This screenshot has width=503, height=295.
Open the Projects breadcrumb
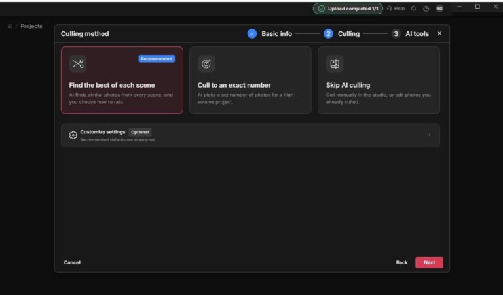31,26
